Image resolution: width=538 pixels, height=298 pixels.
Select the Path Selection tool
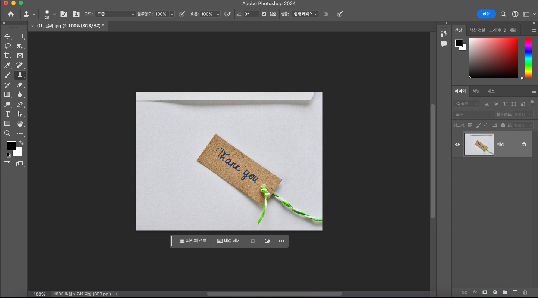20,114
